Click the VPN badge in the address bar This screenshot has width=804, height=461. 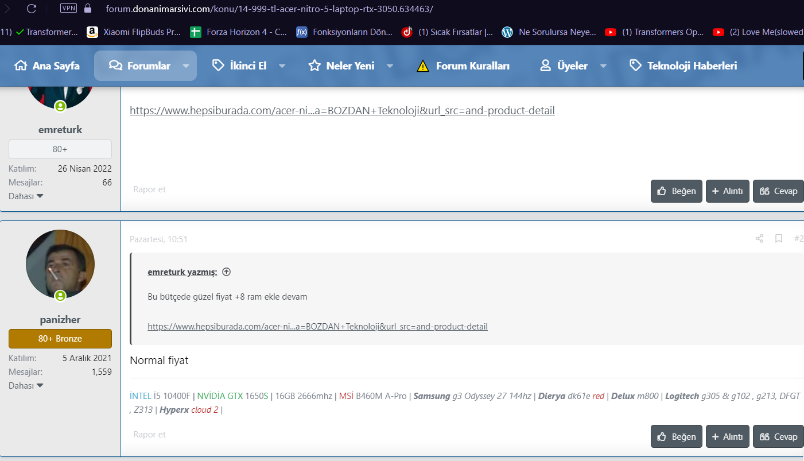(68, 9)
